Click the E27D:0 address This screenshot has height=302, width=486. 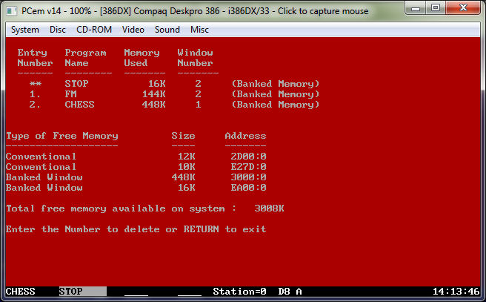(x=249, y=167)
